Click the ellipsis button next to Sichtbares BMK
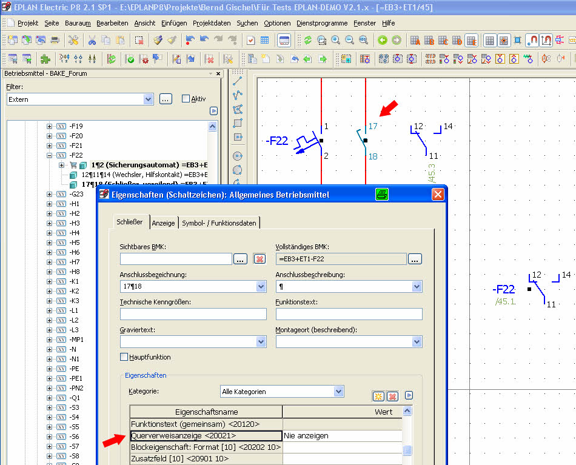Viewport: 576px width, 465px height. click(x=240, y=259)
